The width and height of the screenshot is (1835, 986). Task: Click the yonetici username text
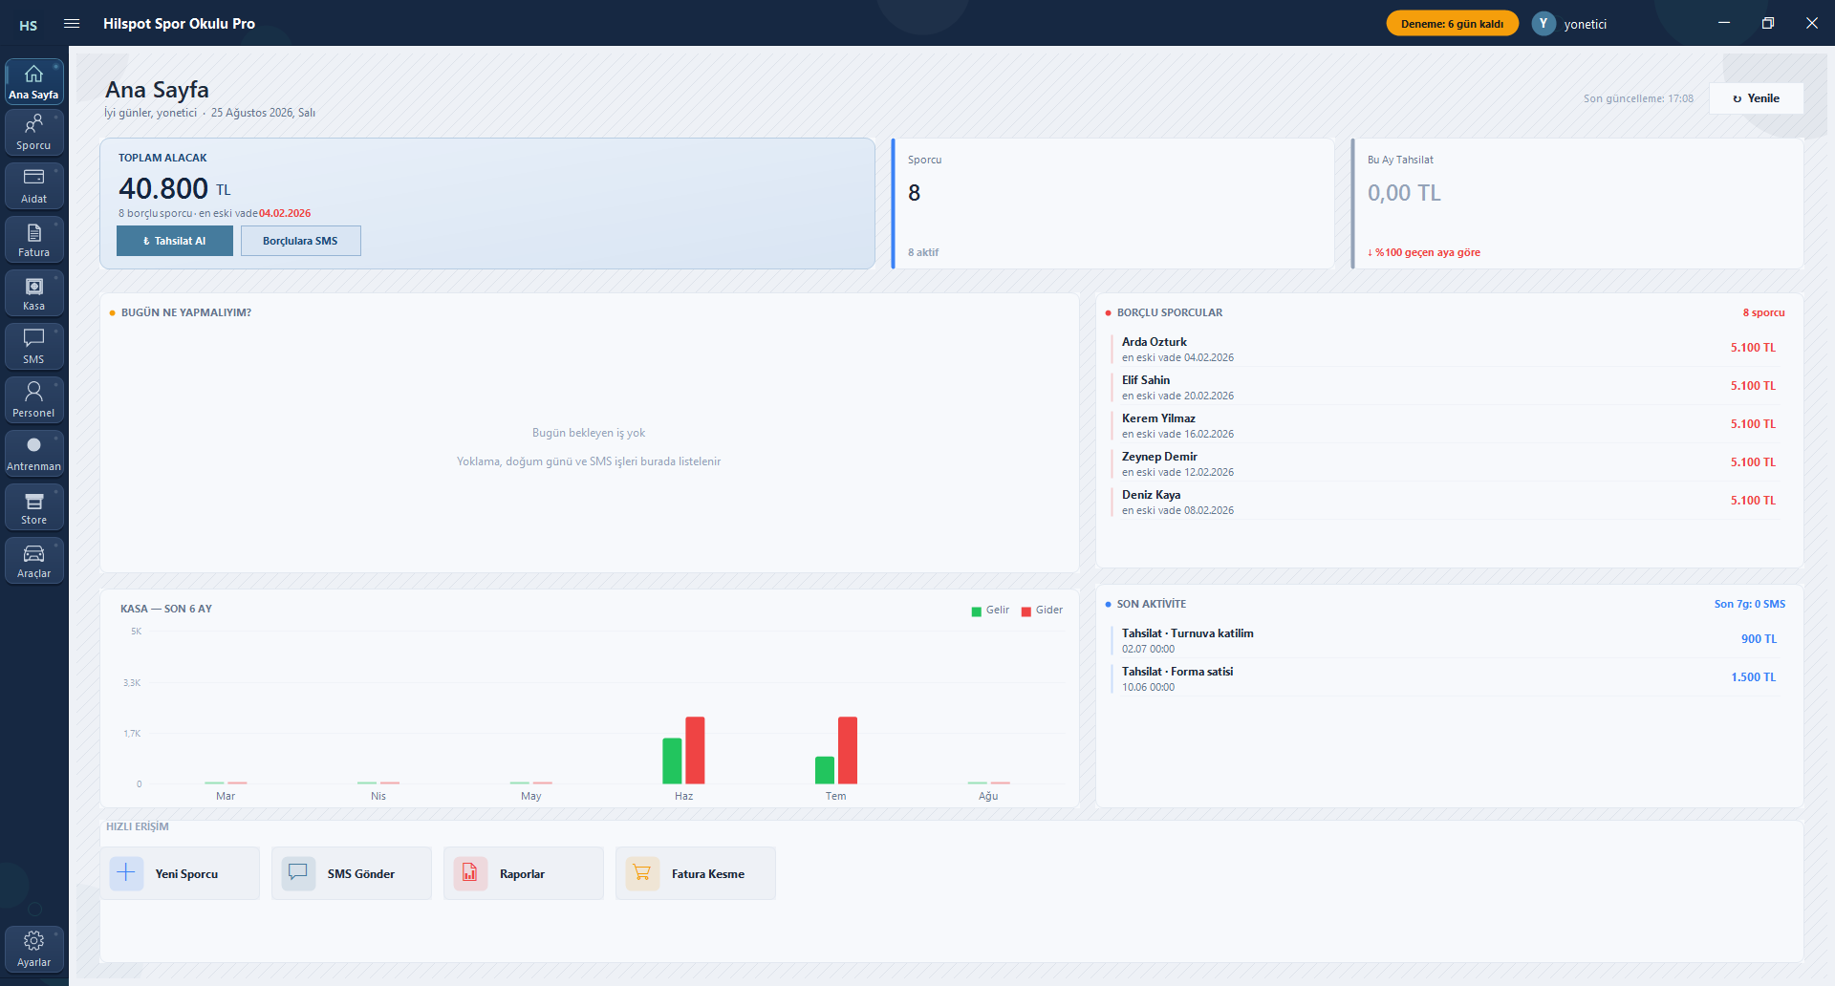pos(1585,25)
